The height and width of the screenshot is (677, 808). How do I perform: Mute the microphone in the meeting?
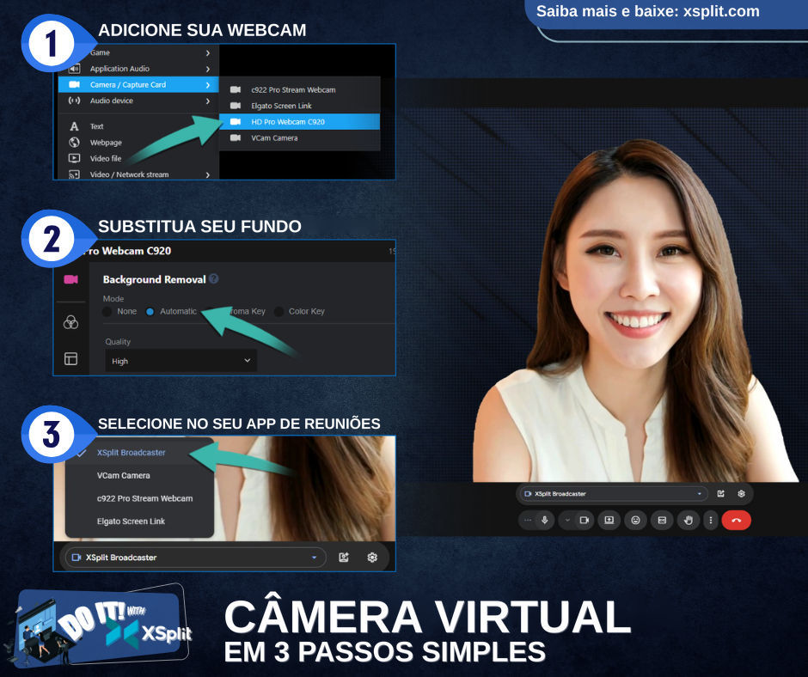click(545, 521)
